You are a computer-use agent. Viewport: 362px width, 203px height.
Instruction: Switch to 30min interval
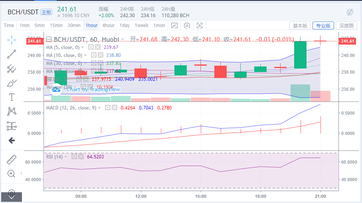pyautogui.click(x=74, y=25)
